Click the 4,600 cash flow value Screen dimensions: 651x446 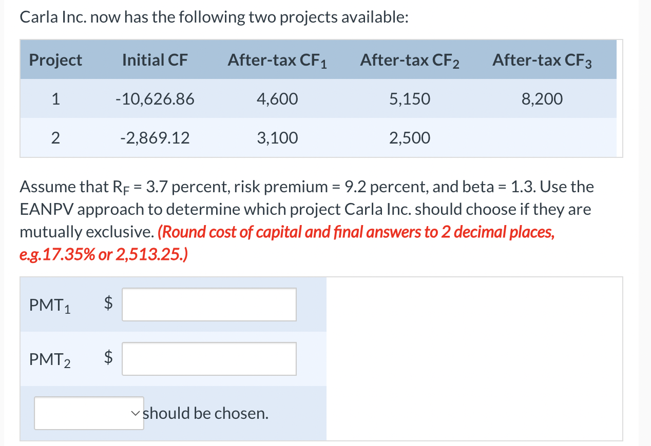tap(277, 98)
